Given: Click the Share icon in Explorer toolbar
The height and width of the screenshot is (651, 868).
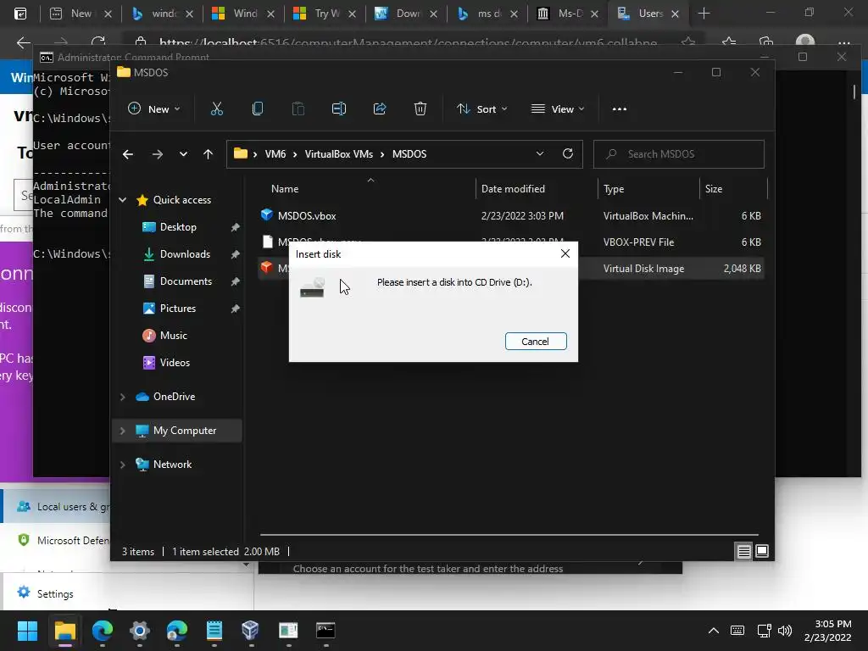Looking at the screenshot, I should coord(380,109).
